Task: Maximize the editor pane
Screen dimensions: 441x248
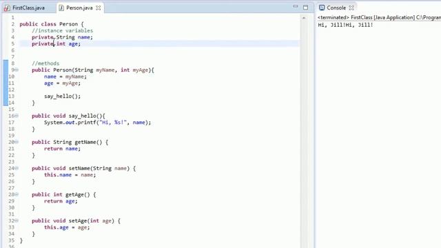Action: point(306,8)
